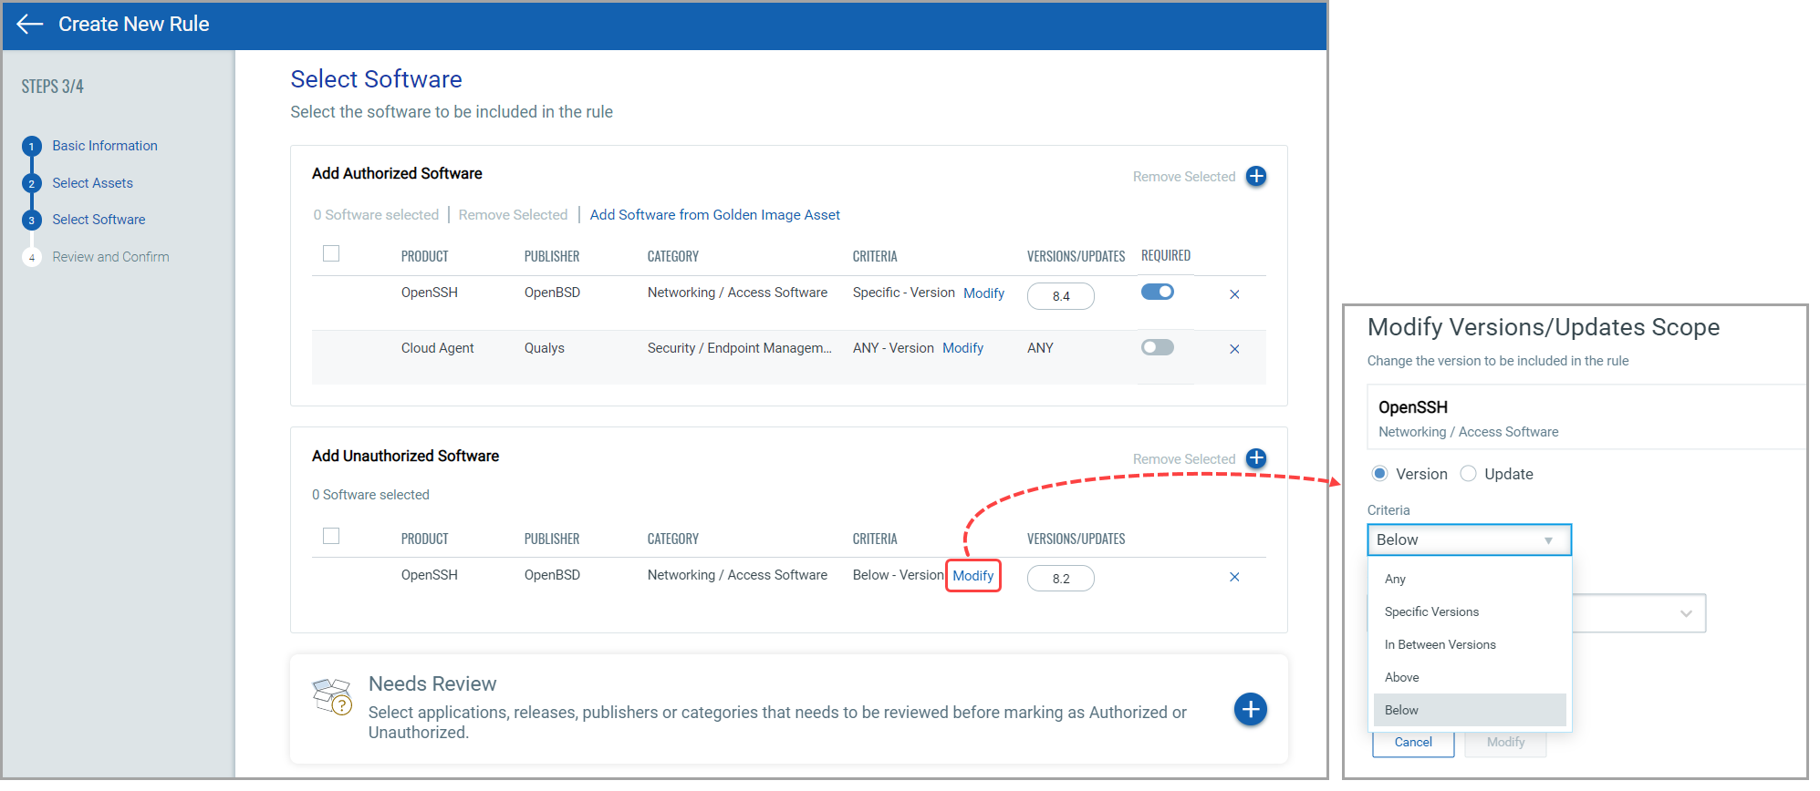Image resolution: width=1820 pixels, height=791 pixels.
Task: Click CATEGORY column header in unauthorized table
Action: (673, 539)
